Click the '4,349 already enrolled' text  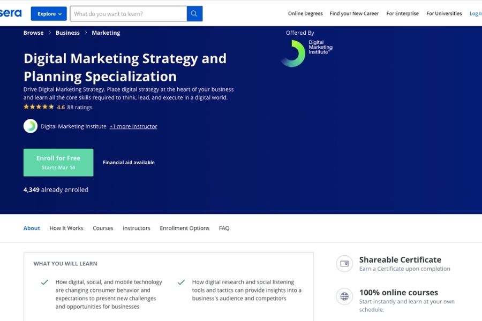pos(56,190)
